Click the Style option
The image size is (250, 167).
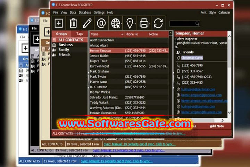coord(212,13)
